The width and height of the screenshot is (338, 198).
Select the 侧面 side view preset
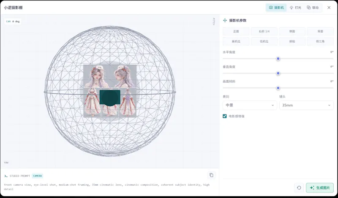point(292,31)
